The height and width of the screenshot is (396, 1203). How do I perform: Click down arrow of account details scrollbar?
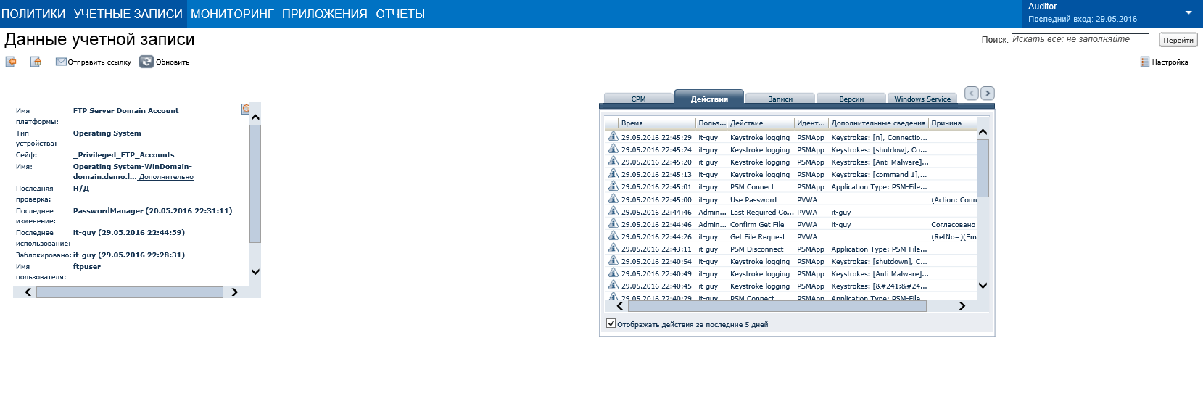click(255, 271)
